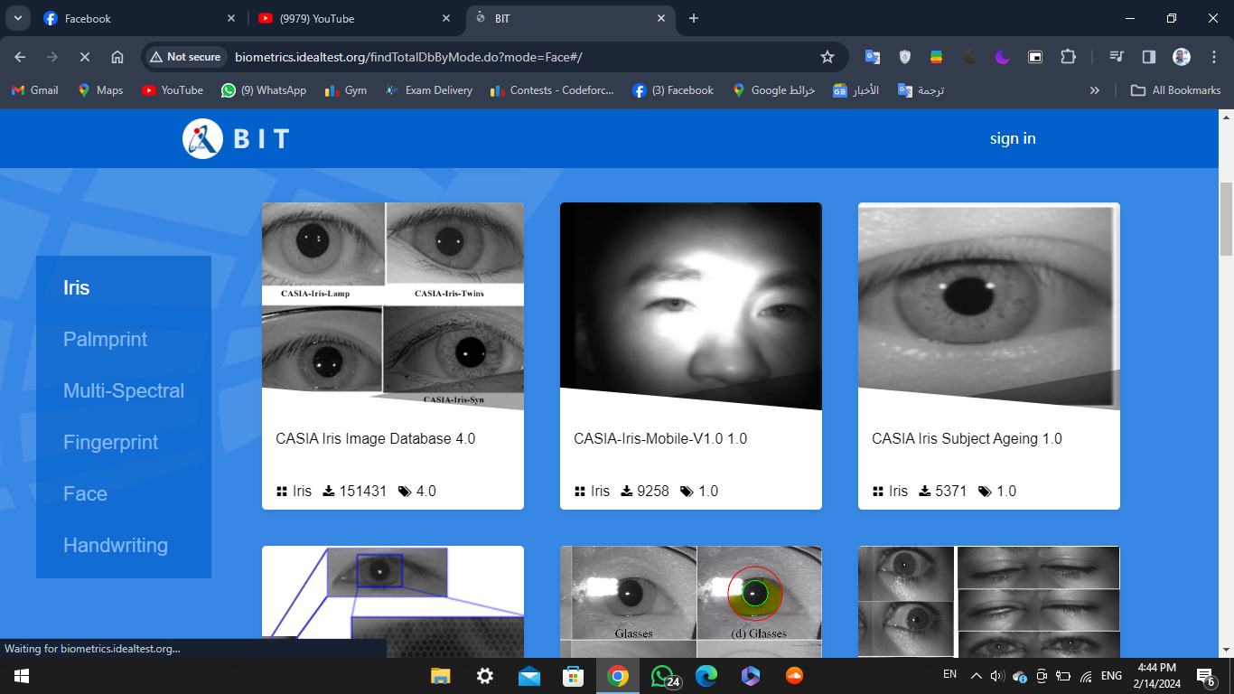Select Fingerprint in the sidebar menu
Viewport: 1234px width, 694px height.
110,443
